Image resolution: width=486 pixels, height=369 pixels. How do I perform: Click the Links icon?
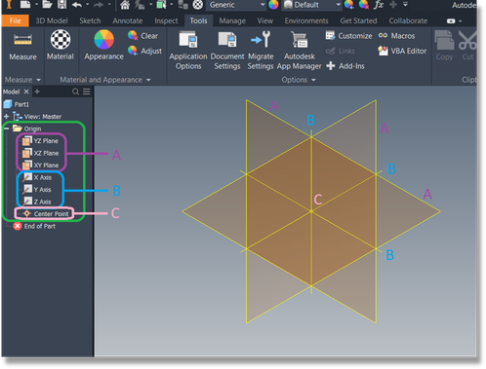pyautogui.click(x=330, y=51)
